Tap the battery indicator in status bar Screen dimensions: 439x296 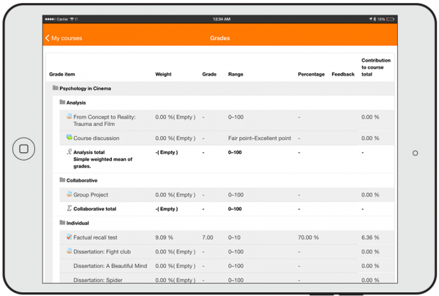pos(391,19)
